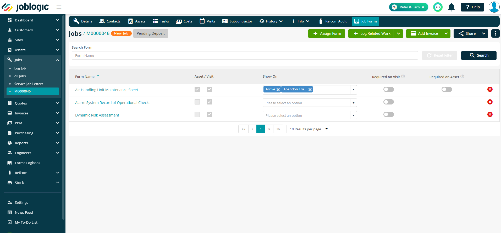Toggle Asset checkbox for Dynamic Risk Assessment
This screenshot has height=233, width=501.
pos(197,114)
